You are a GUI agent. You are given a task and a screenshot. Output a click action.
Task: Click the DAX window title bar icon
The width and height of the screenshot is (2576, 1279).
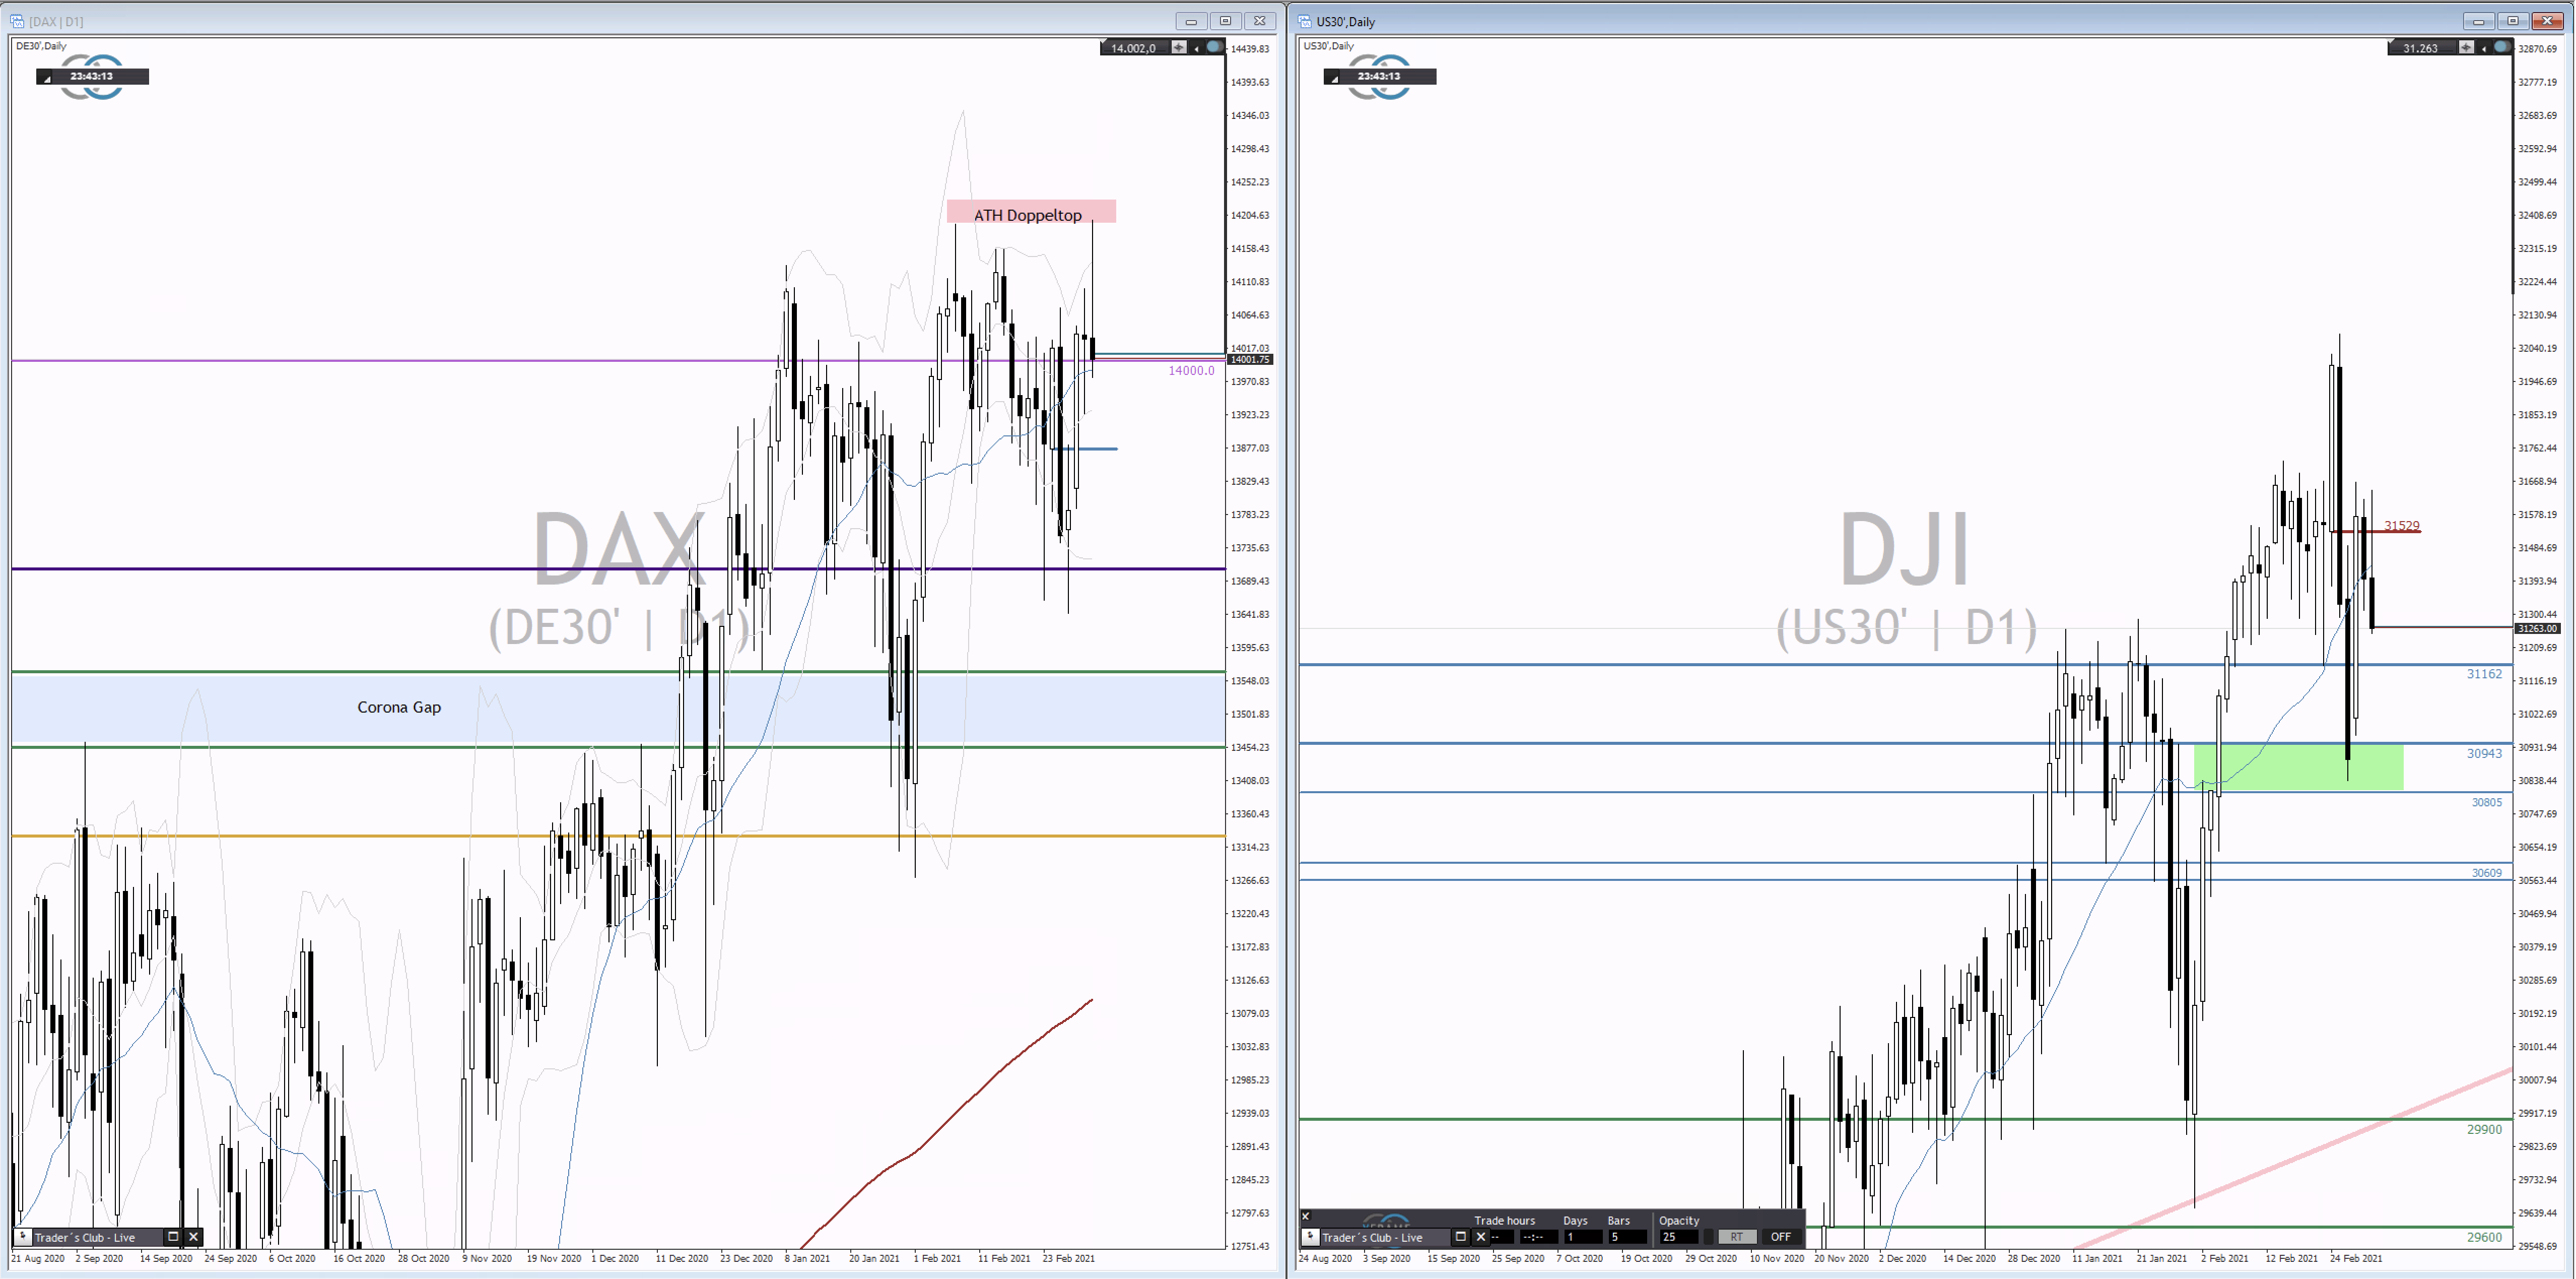[x=16, y=21]
